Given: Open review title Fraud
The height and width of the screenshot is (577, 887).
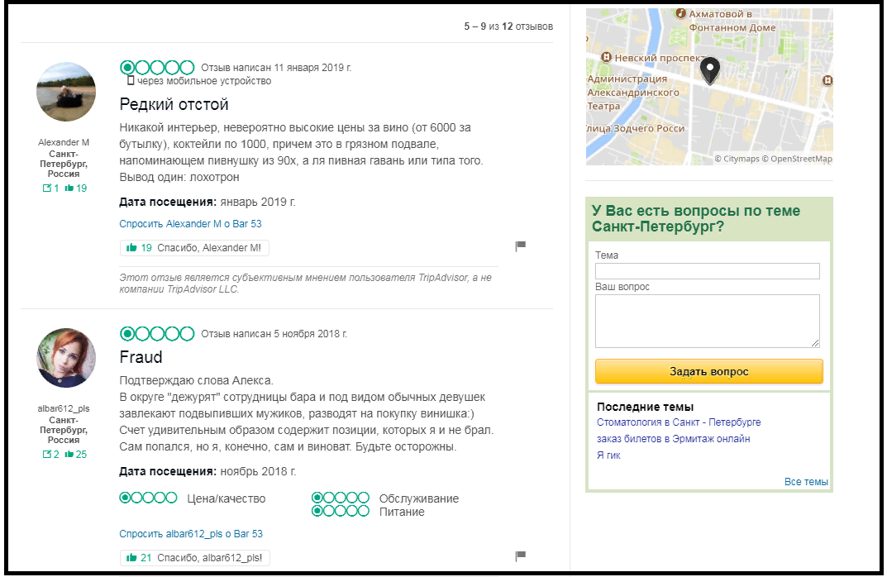Looking at the screenshot, I should click(x=141, y=357).
